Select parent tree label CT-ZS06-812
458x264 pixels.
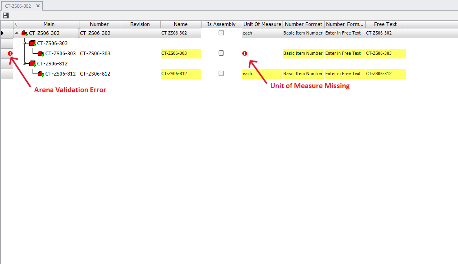tap(52, 63)
